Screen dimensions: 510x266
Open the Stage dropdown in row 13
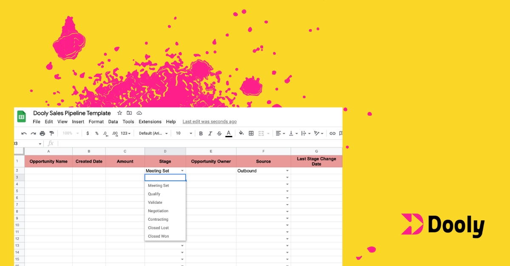[182, 246]
